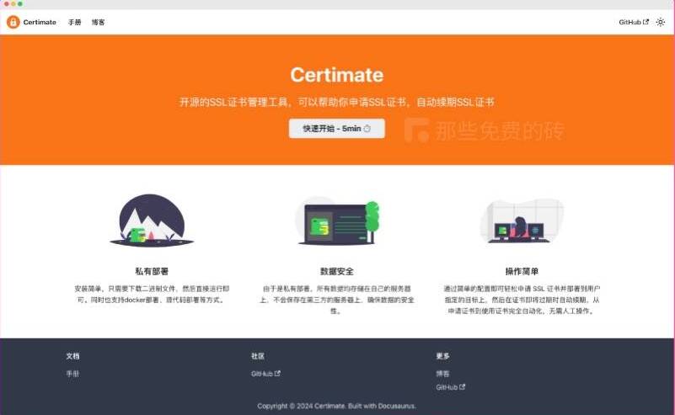Open the GitHub link in the navbar

[633, 22]
